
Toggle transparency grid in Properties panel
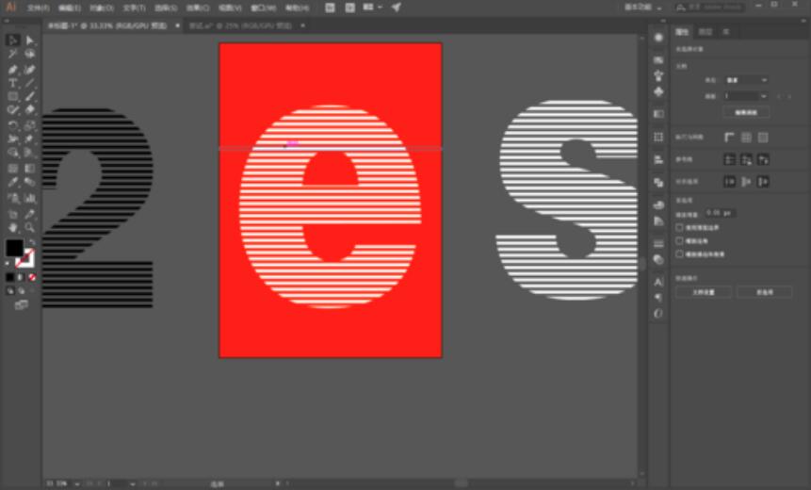[763, 138]
